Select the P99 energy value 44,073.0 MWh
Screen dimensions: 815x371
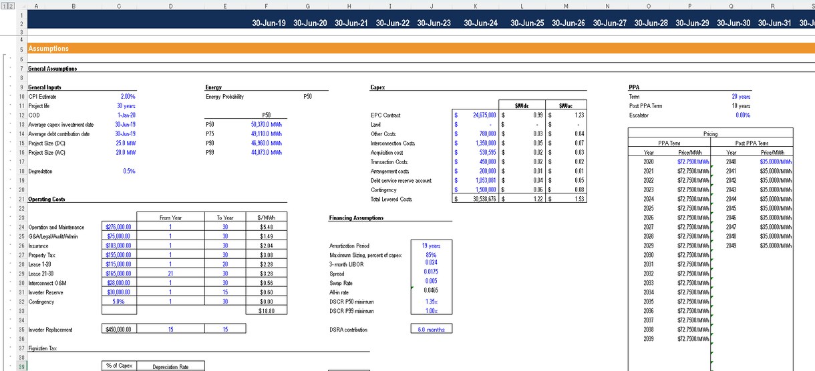tap(267, 153)
